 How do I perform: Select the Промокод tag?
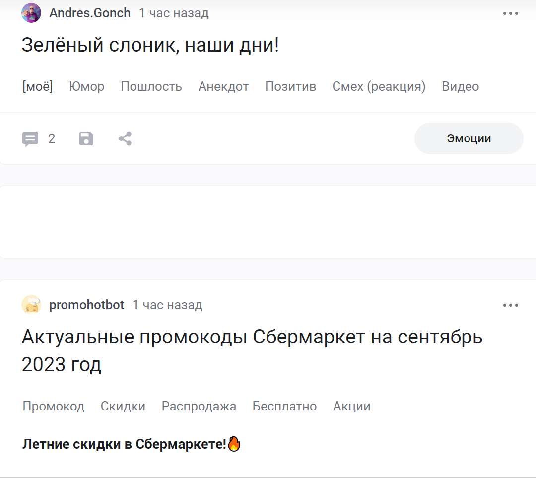[54, 406]
